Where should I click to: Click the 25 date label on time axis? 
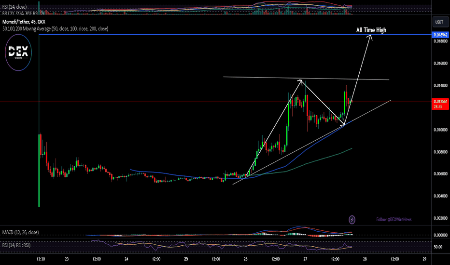pos(186,259)
